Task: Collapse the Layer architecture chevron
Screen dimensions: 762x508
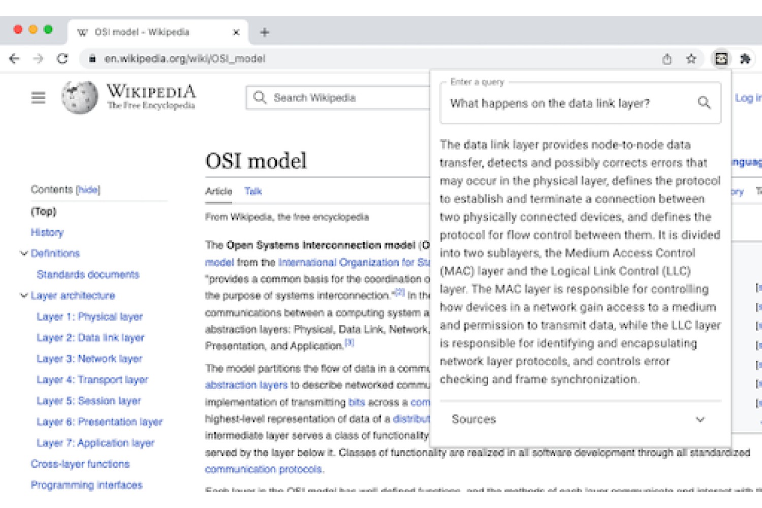Action: pos(23,295)
